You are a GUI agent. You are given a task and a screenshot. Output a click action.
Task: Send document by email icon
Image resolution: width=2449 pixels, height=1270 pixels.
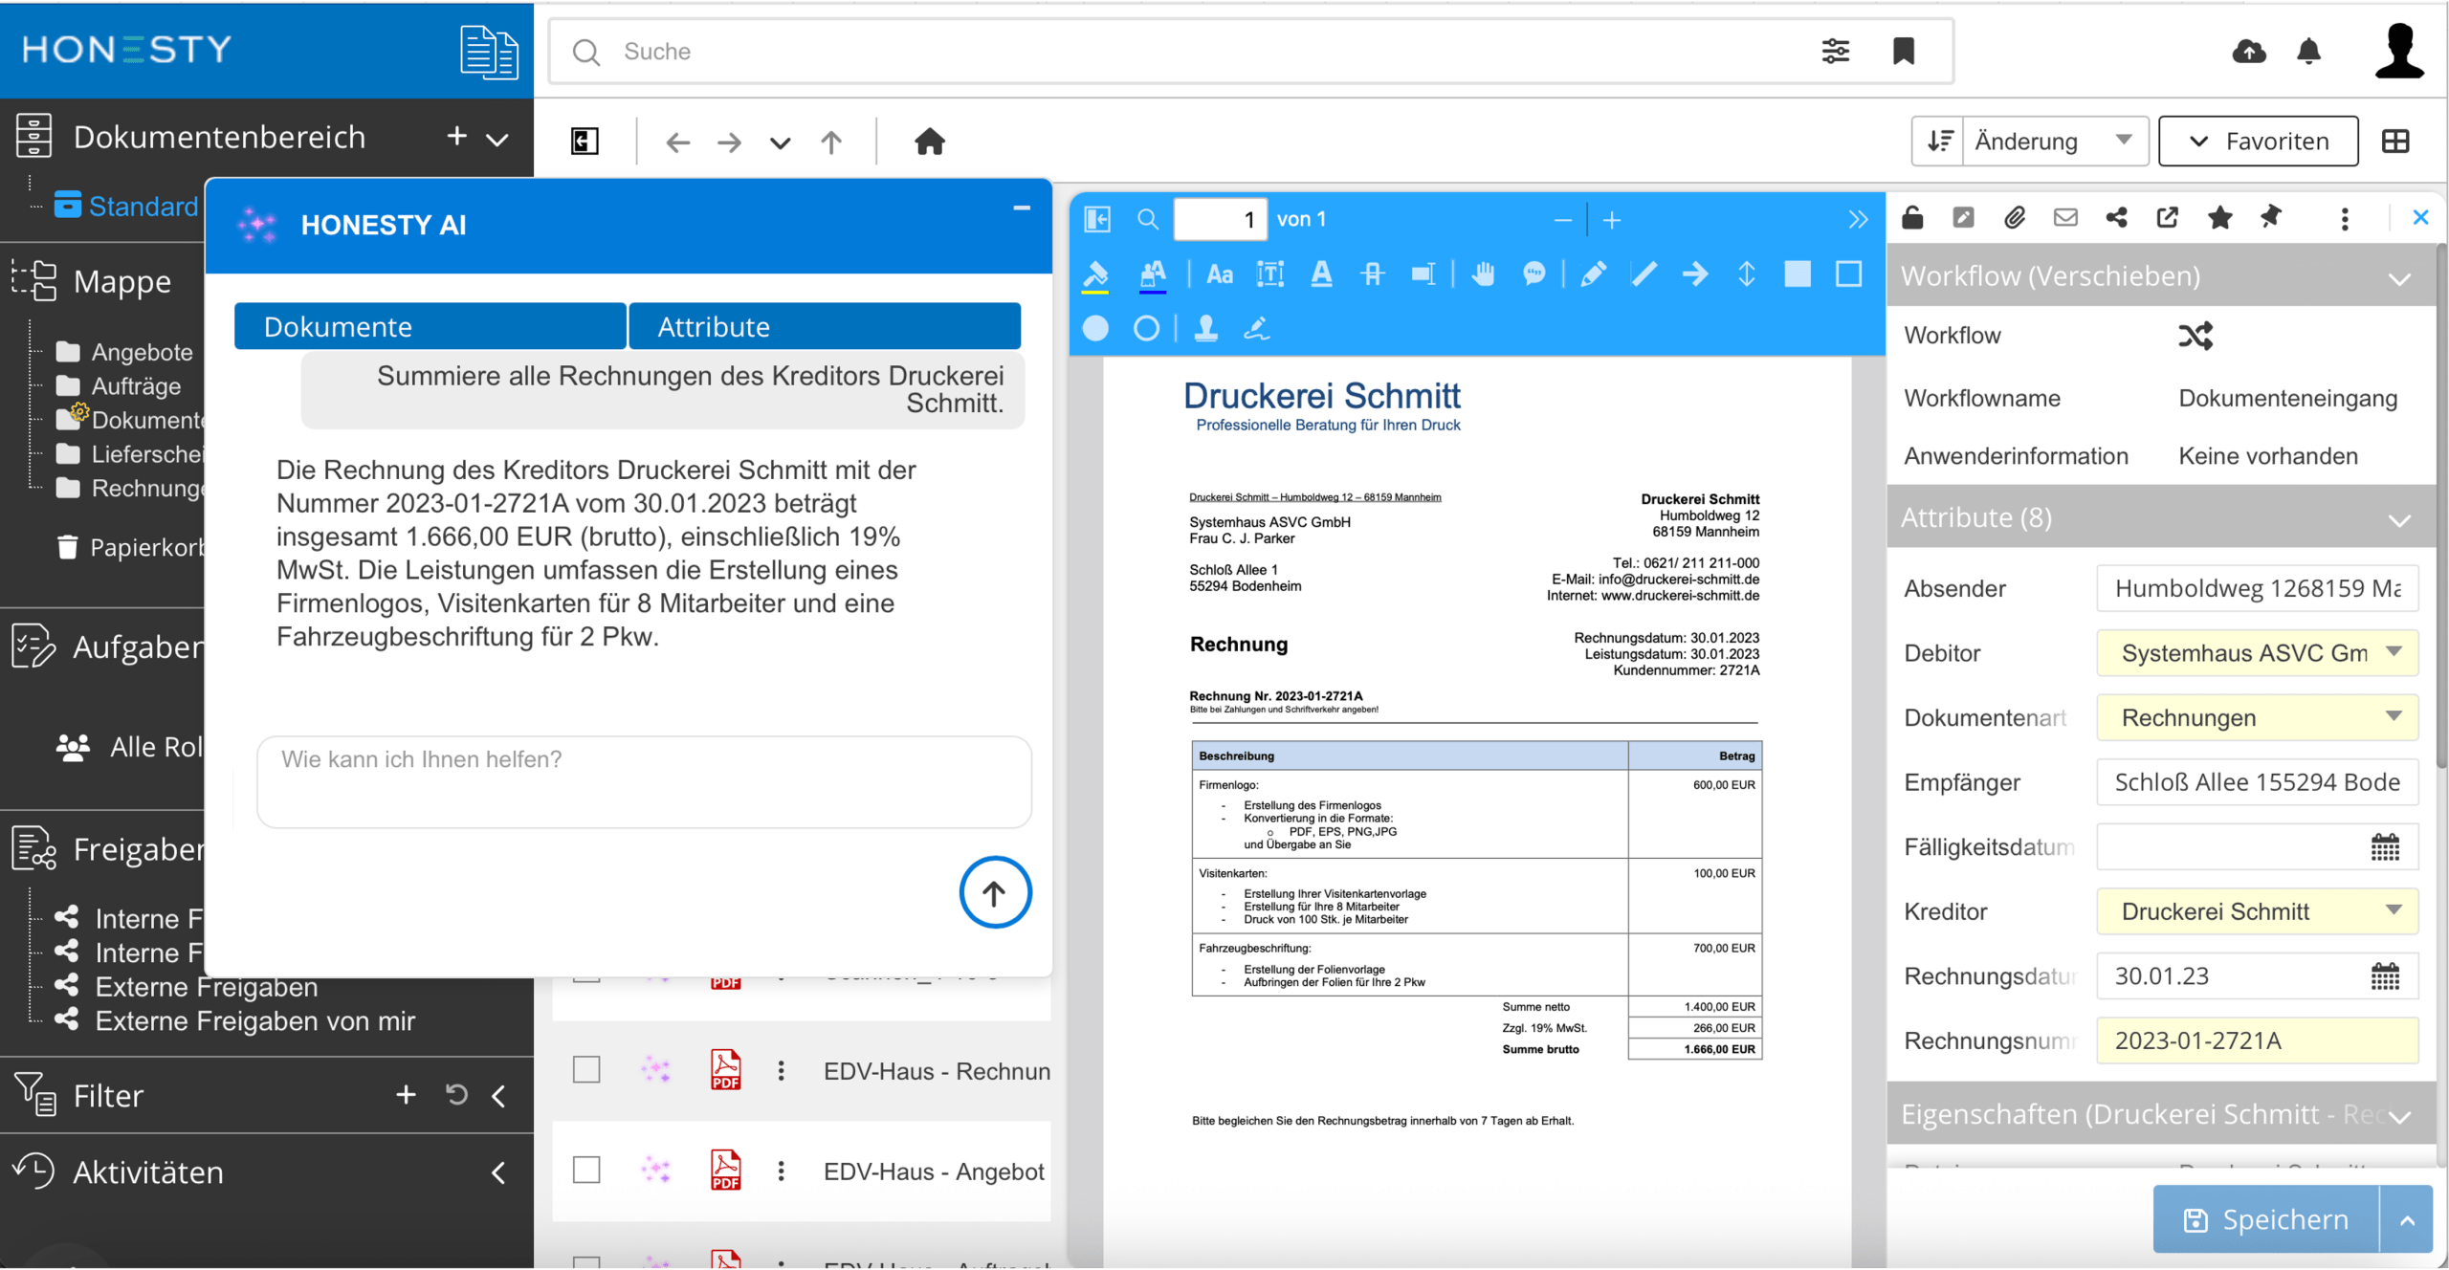(x=2065, y=218)
